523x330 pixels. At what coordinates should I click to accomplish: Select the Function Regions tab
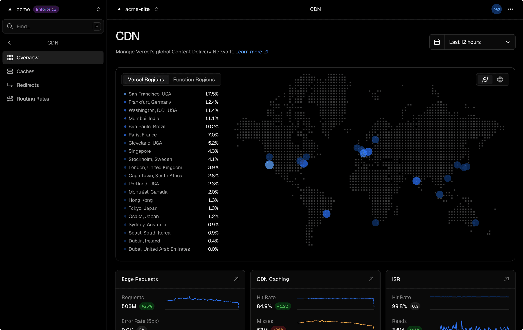point(194,80)
